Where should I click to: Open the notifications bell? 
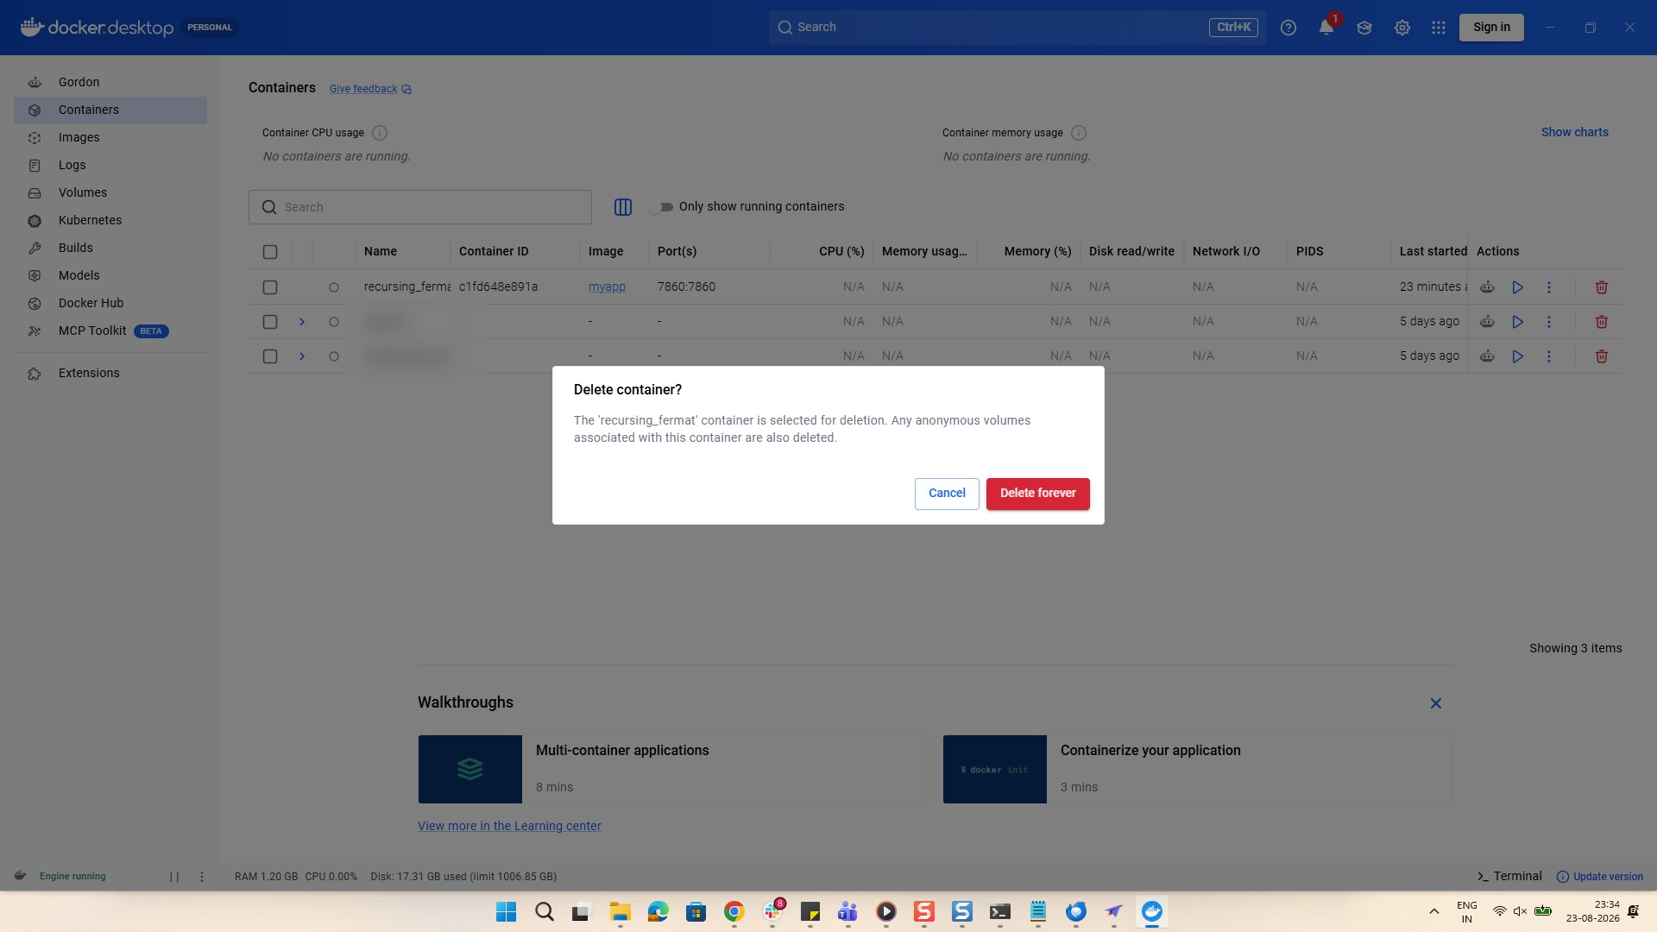pos(1326,28)
